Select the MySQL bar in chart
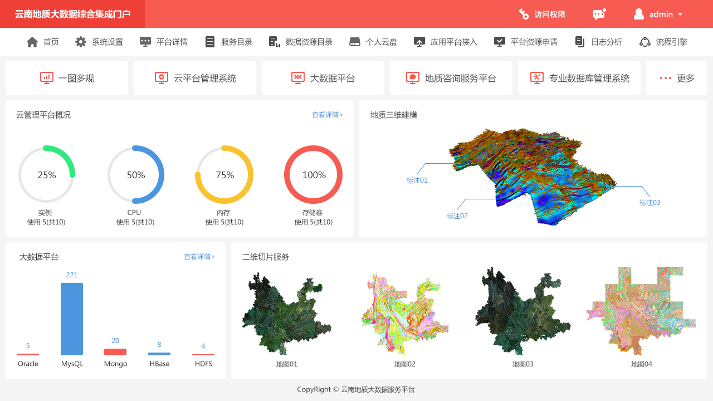This screenshot has width=713, height=401. [x=72, y=319]
